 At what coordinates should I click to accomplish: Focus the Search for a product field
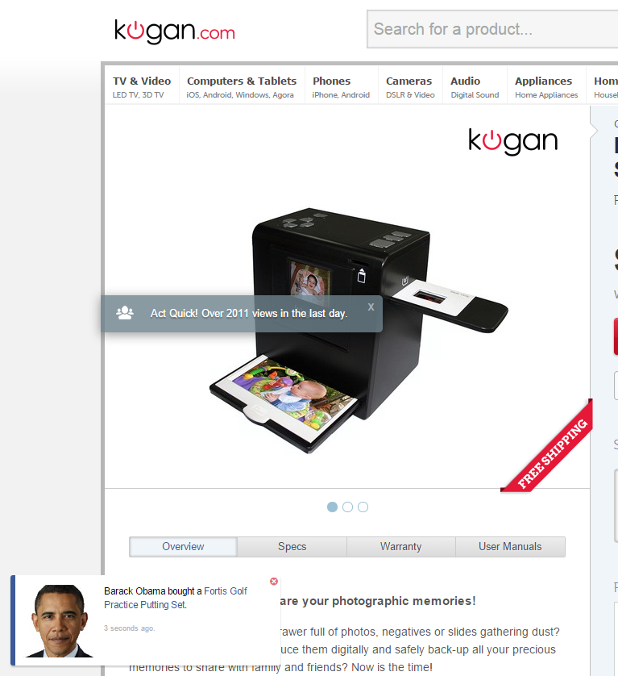click(x=492, y=29)
